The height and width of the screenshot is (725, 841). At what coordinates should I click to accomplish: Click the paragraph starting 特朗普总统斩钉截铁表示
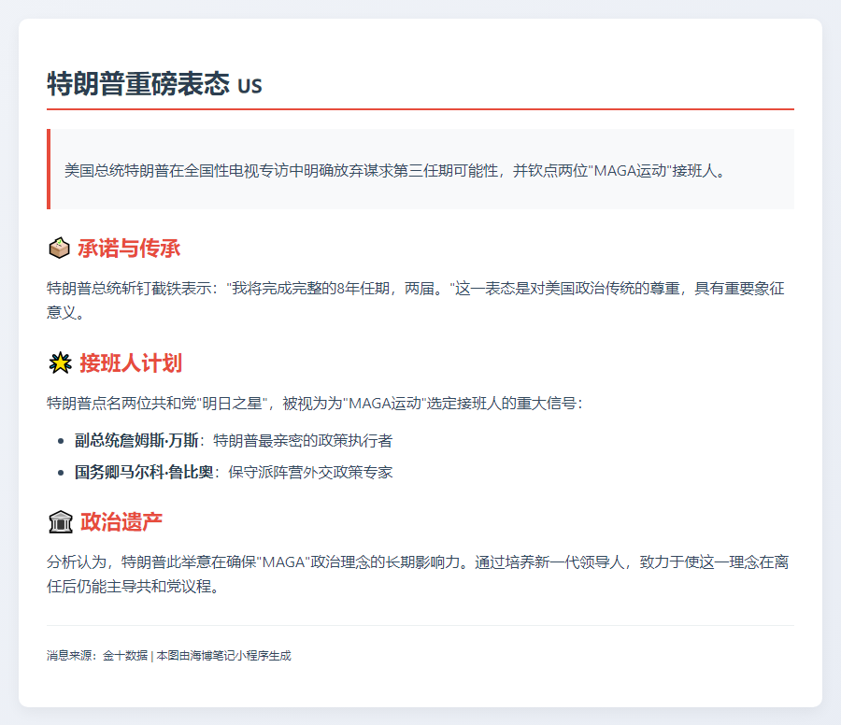416,300
